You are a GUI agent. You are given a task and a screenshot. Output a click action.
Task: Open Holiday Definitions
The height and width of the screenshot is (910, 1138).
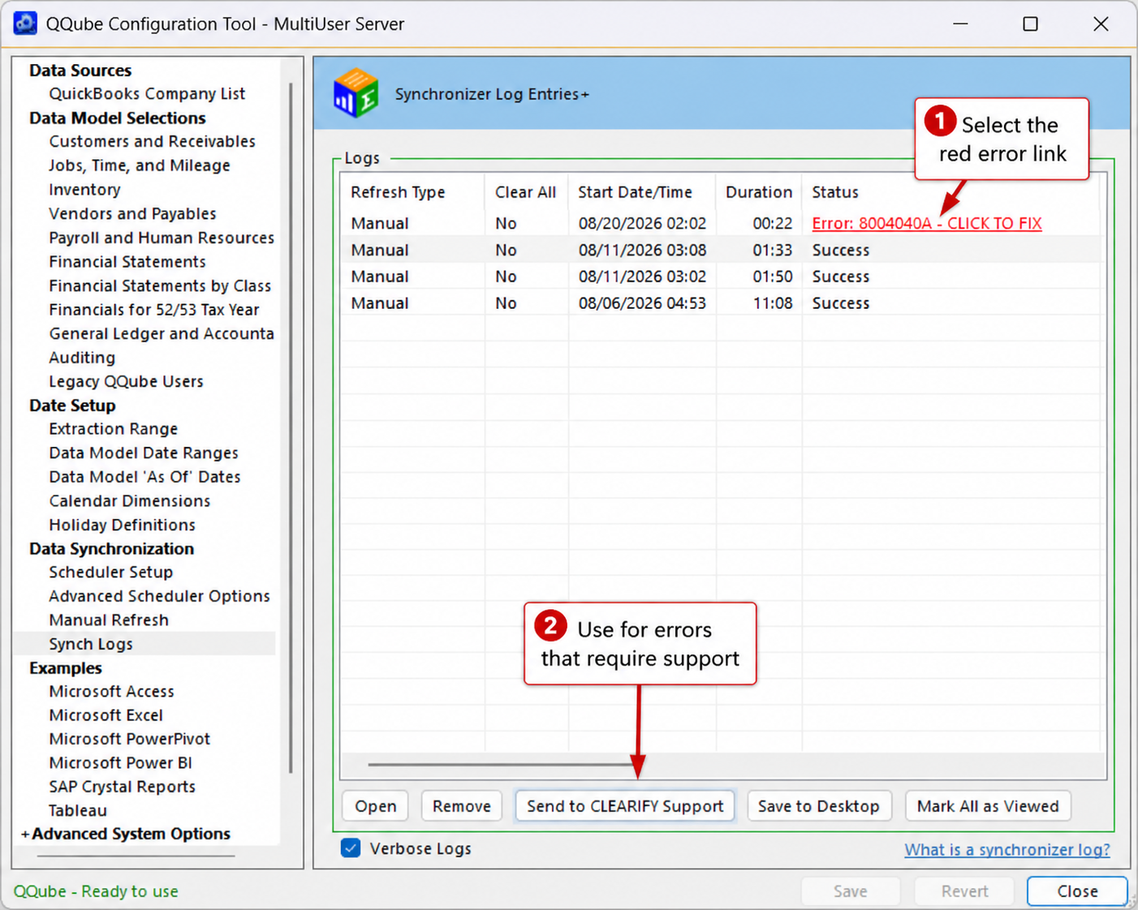122,525
